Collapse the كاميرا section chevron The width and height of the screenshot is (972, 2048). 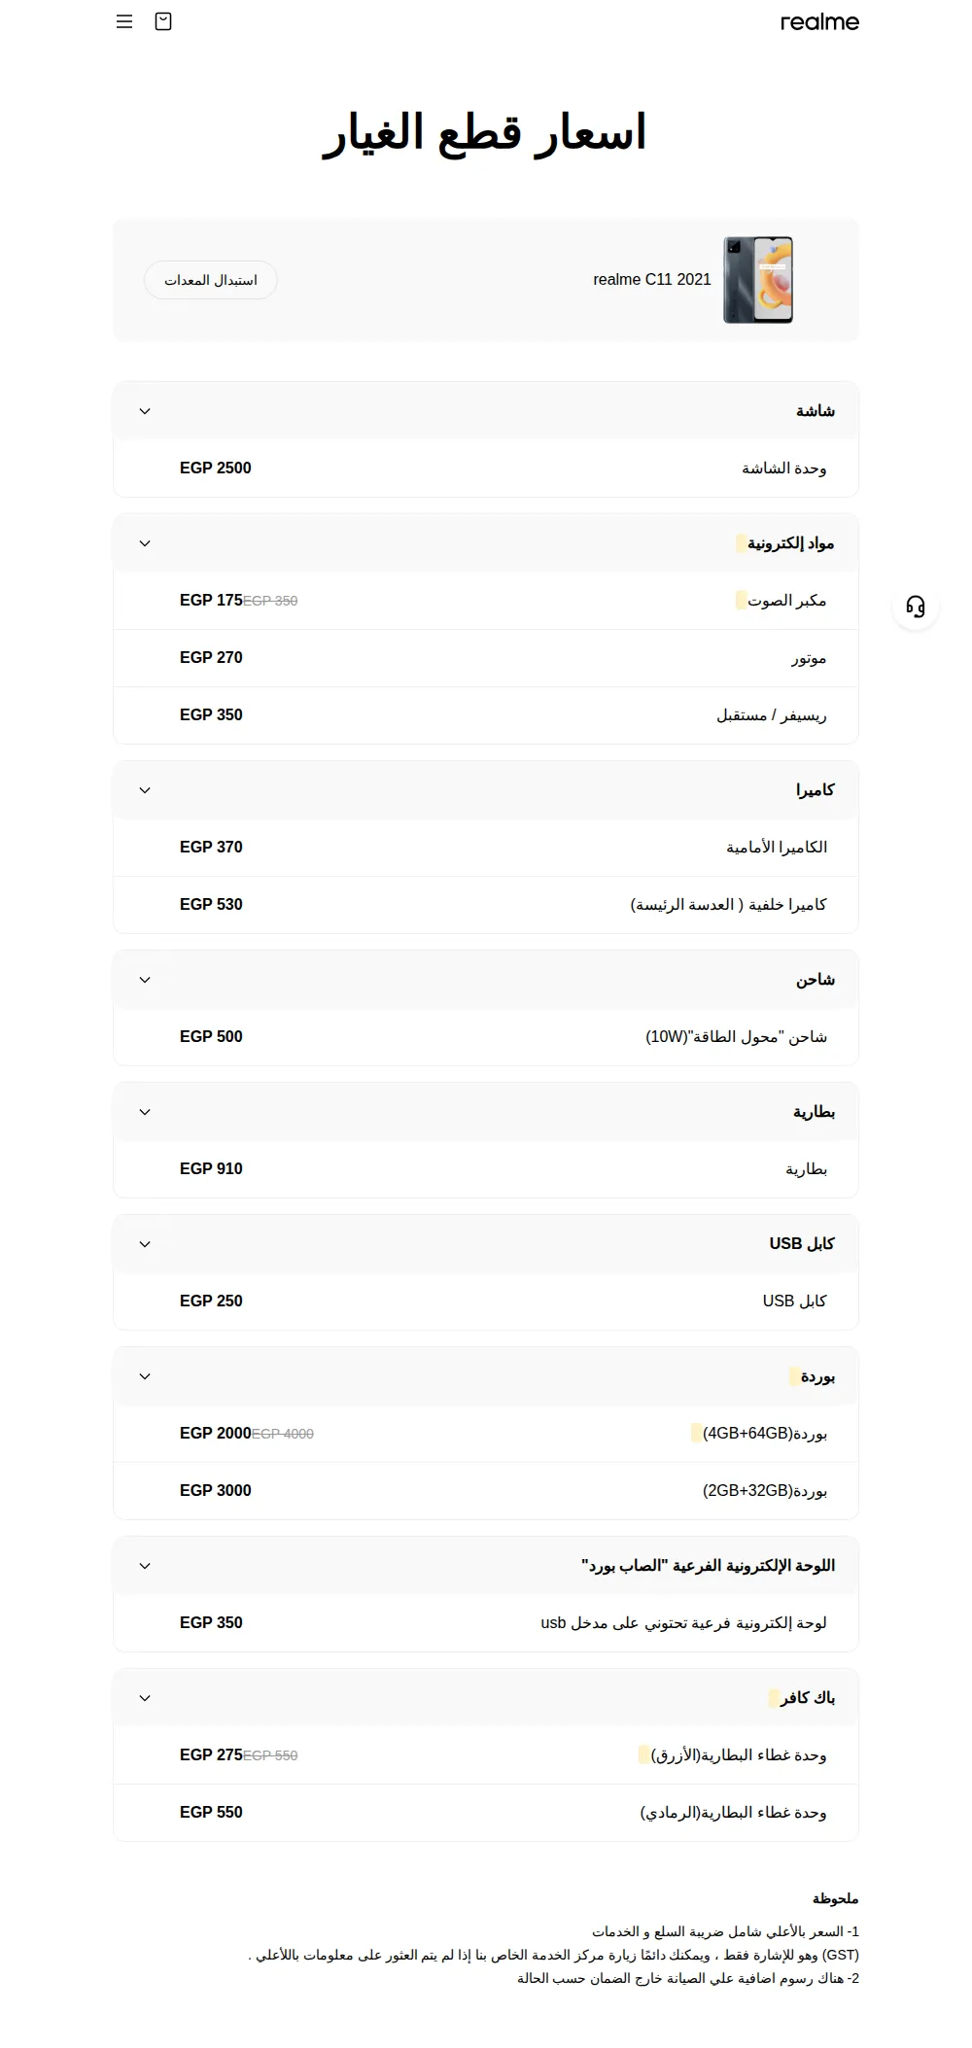click(145, 790)
